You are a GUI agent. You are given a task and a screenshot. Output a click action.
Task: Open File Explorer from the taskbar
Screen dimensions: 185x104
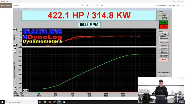(x=45, y=102)
